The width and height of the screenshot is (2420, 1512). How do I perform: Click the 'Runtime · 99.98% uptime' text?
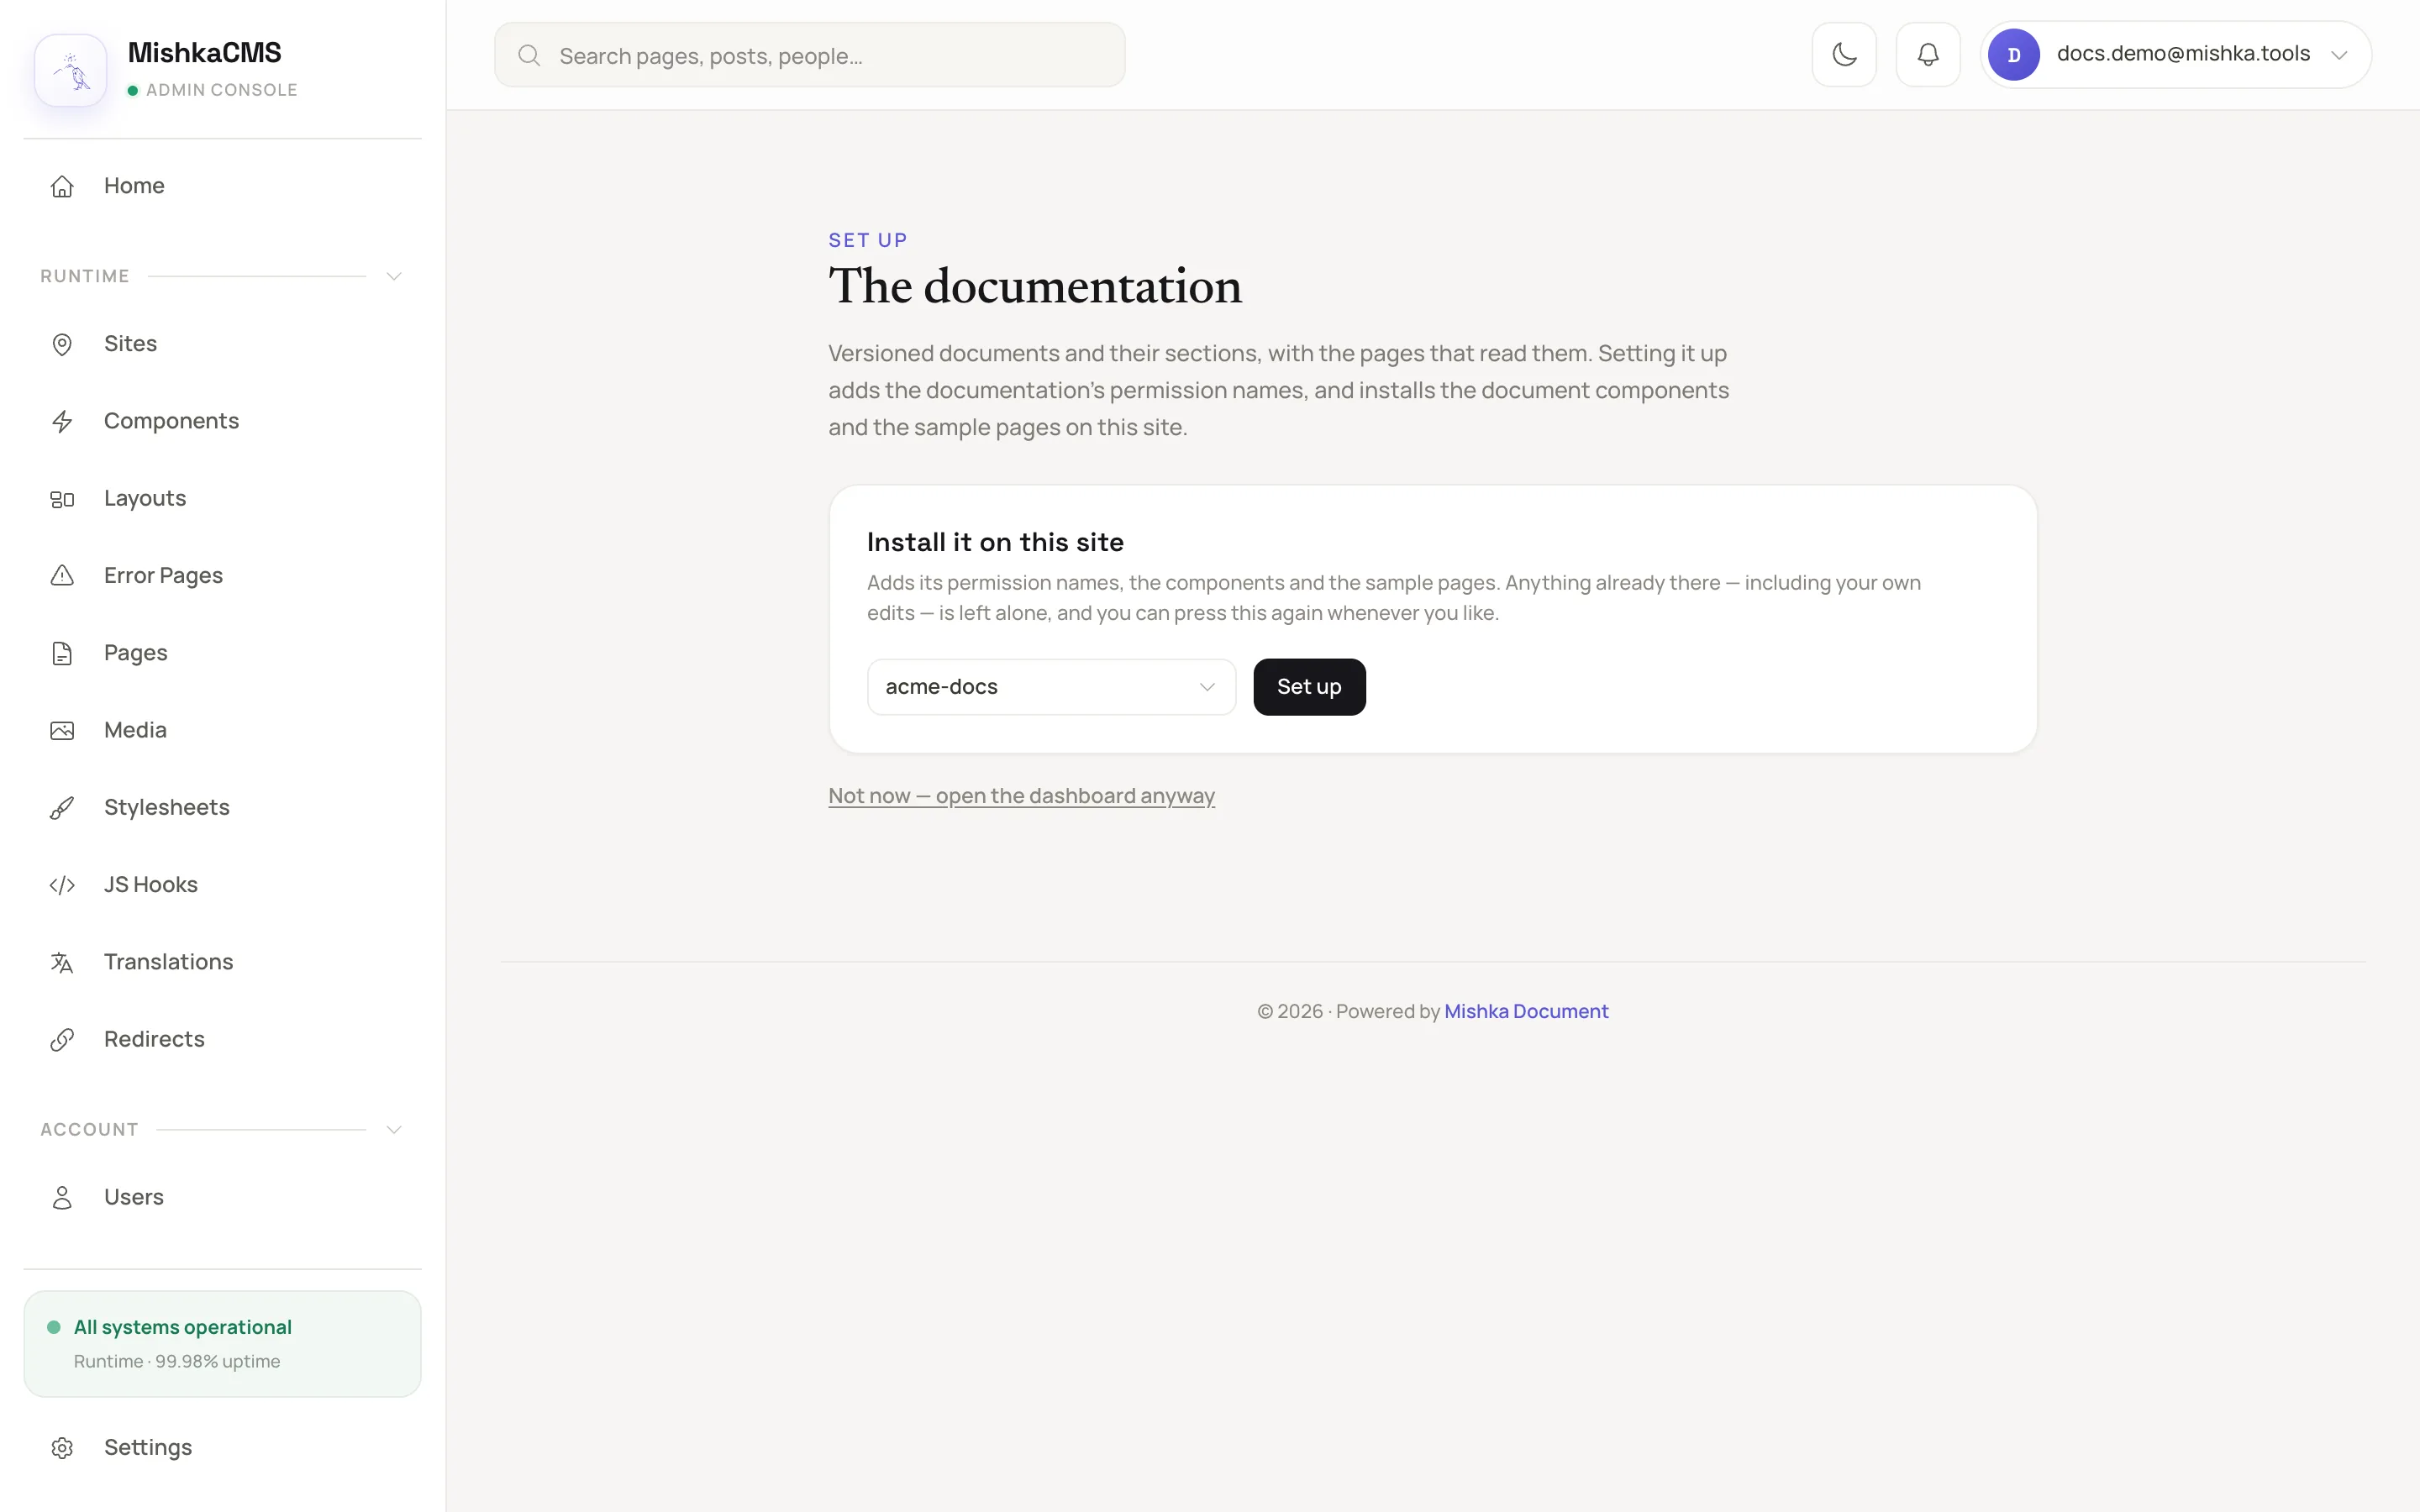tap(177, 1362)
